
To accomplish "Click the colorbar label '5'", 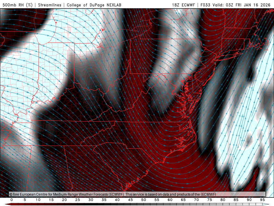I will click(x=25, y=200).
